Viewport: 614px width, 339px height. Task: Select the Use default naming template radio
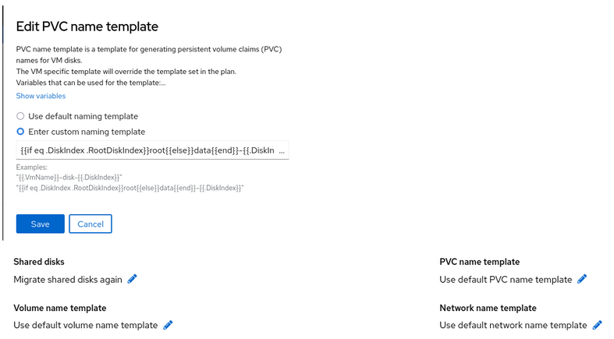pyautogui.click(x=20, y=116)
